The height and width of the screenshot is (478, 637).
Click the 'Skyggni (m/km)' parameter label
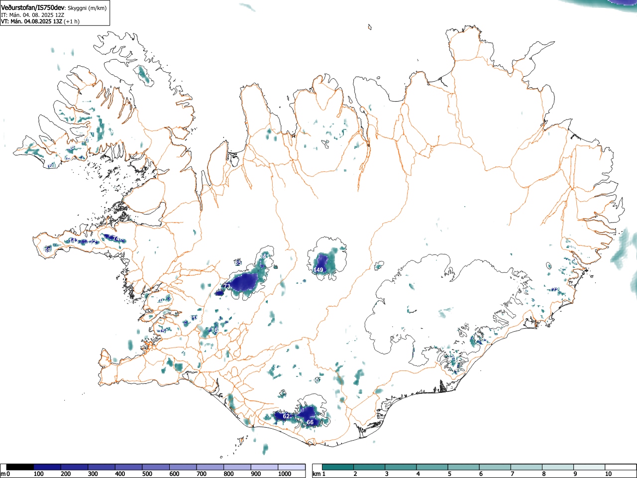point(87,8)
